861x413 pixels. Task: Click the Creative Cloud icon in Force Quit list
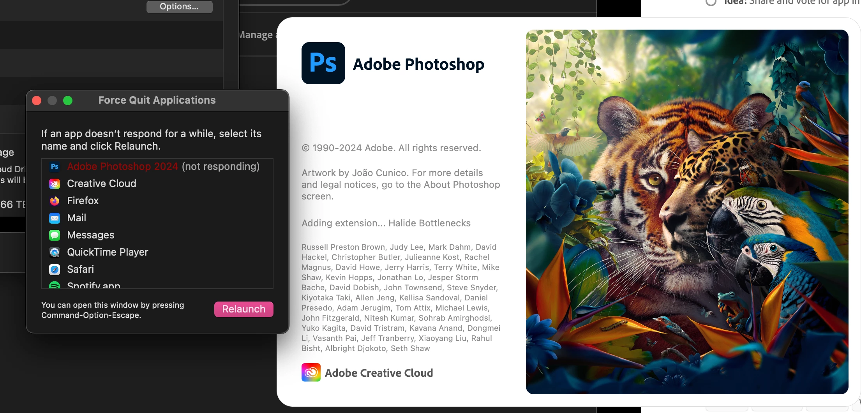coord(55,184)
